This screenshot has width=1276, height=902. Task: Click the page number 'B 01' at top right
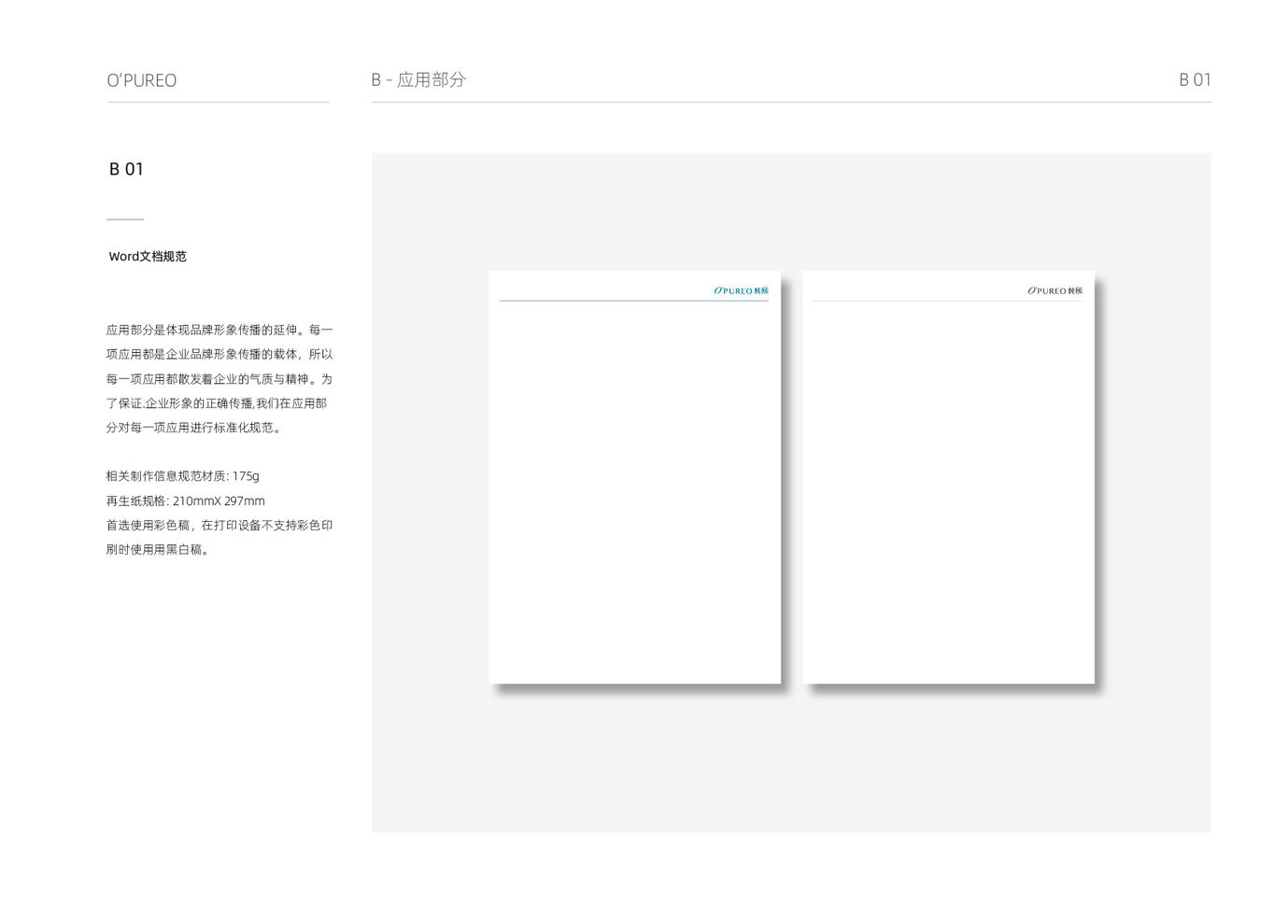(x=1195, y=80)
